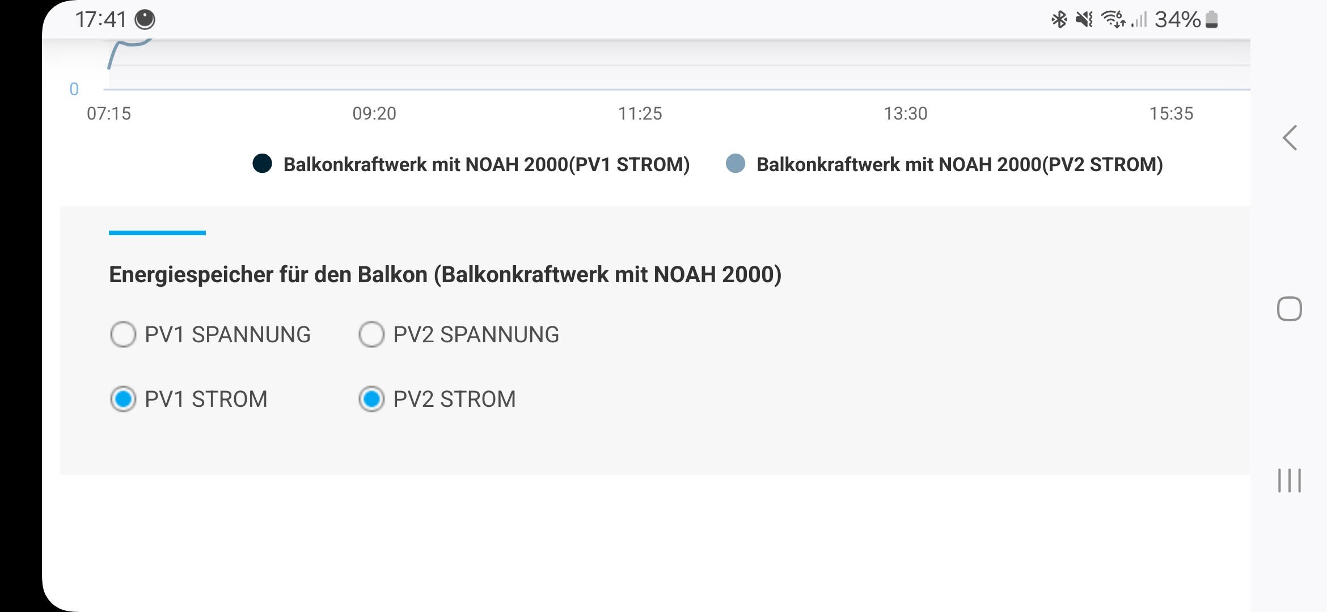Tap the 09:20 chart time label
The image size is (1327, 612).
pyautogui.click(x=374, y=113)
